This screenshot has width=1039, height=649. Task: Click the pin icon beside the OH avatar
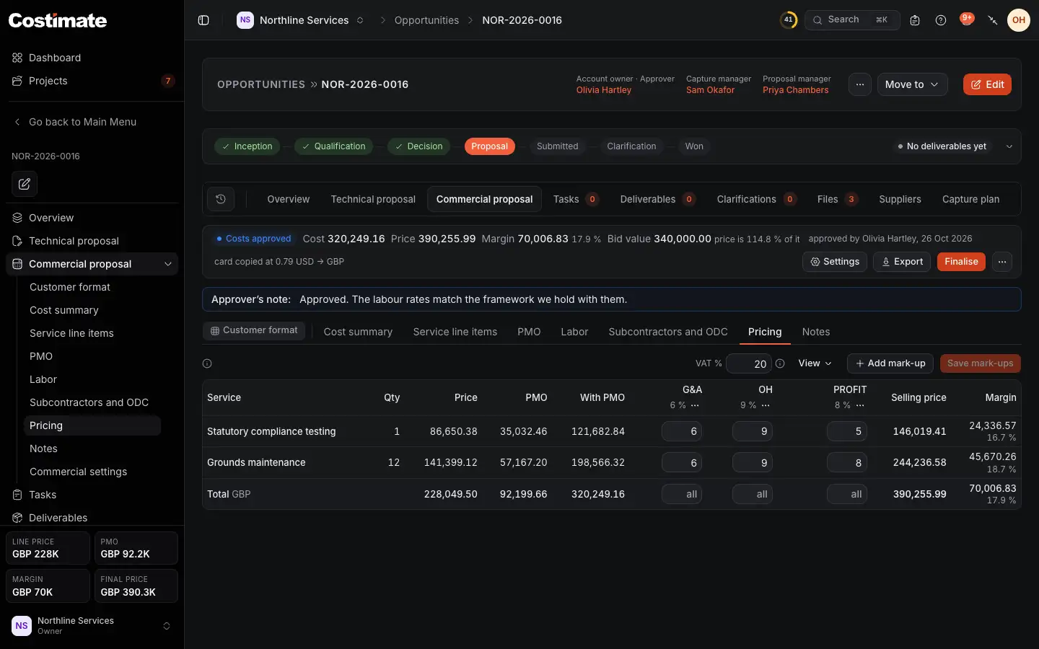(993, 20)
